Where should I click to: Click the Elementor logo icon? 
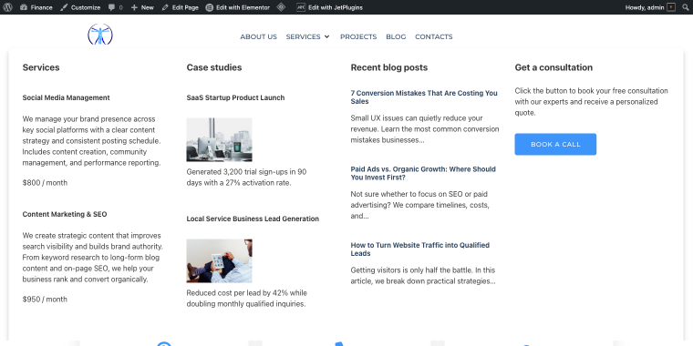210,7
